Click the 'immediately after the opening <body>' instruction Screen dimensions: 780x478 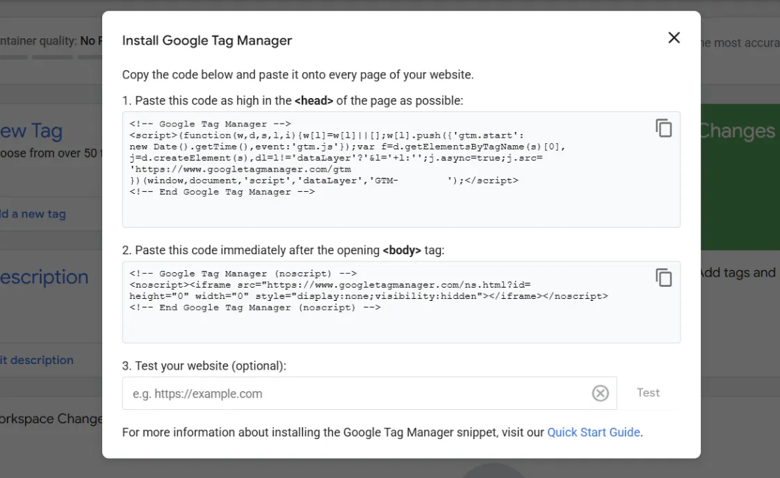click(x=283, y=250)
